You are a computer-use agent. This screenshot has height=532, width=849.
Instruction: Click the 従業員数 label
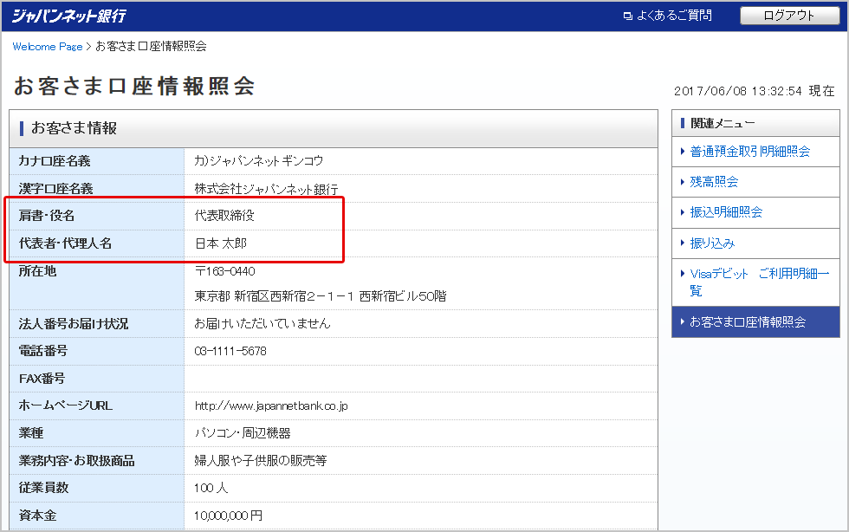pyautogui.click(x=43, y=488)
